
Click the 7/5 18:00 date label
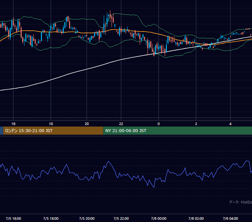point(51,218)
